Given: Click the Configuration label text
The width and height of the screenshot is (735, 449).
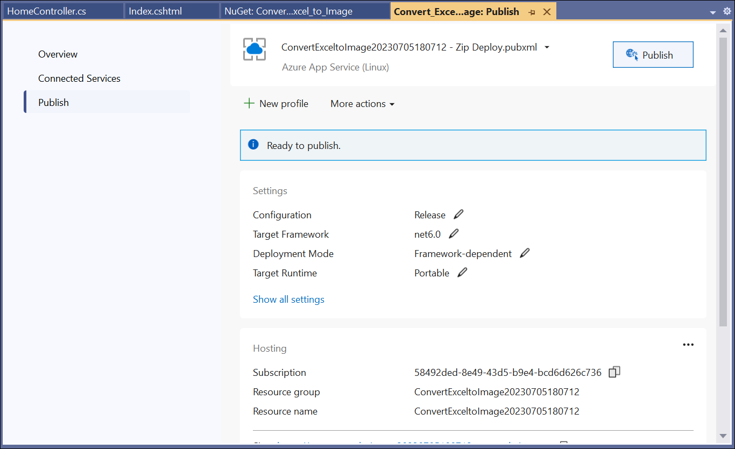Looking at the screenshot, I should pyautogui.click(x=282, y=215).
